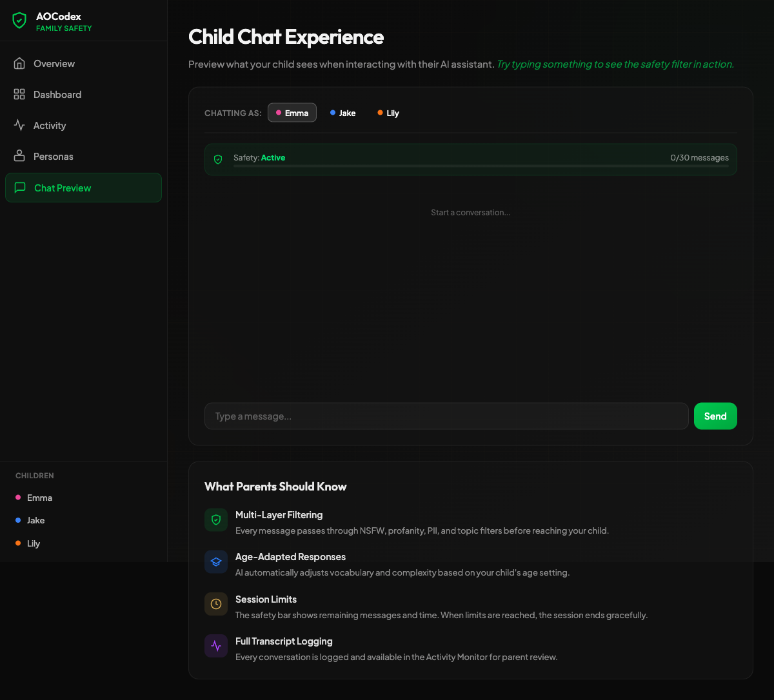This screenshot has width=774, height=700.
Task: Open the Personas menu item
Action: point(54,156)
